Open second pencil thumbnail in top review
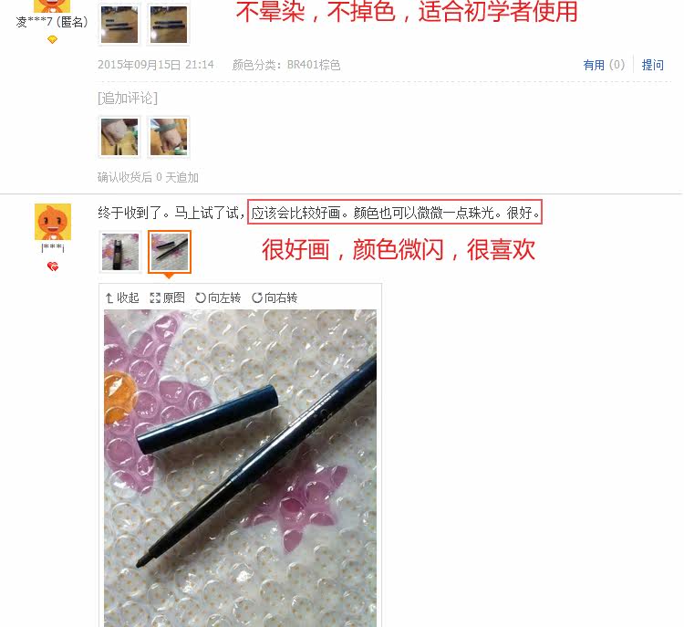 (169, 24)
